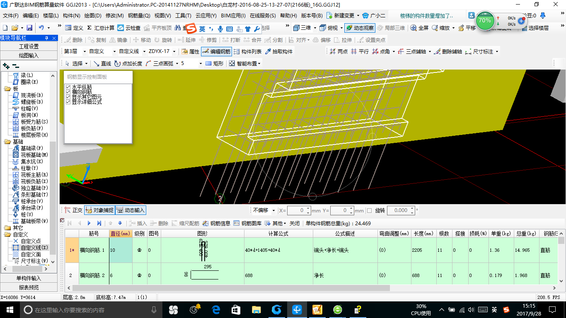Toggle 编辑钢筋 edit rebar
Screen dimensions: 566x318
point(216,51)
